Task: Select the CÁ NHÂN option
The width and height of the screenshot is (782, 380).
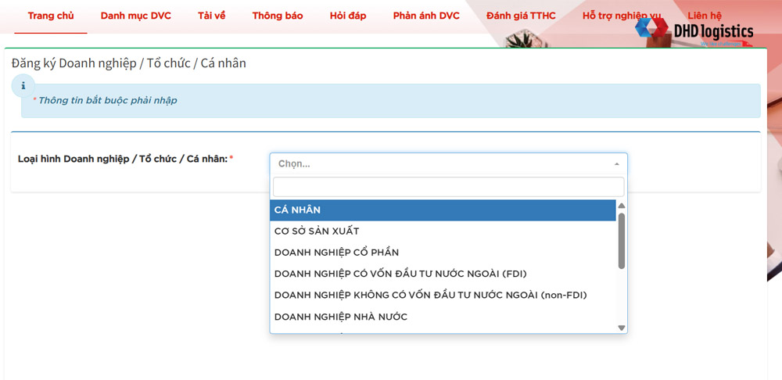Action: tap(443, 210)
